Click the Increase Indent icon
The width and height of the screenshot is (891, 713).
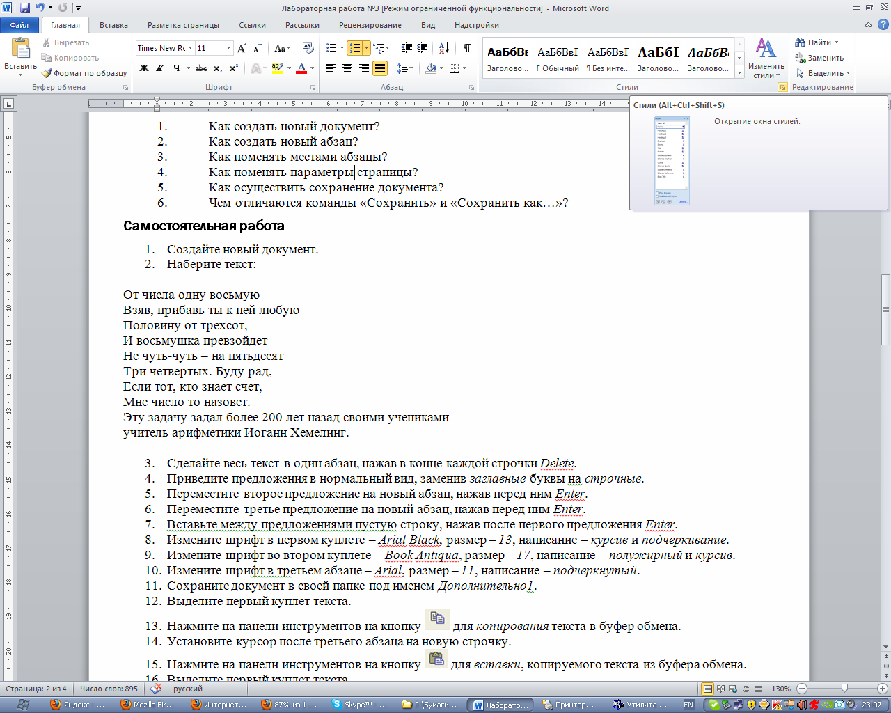click(423, 48)
